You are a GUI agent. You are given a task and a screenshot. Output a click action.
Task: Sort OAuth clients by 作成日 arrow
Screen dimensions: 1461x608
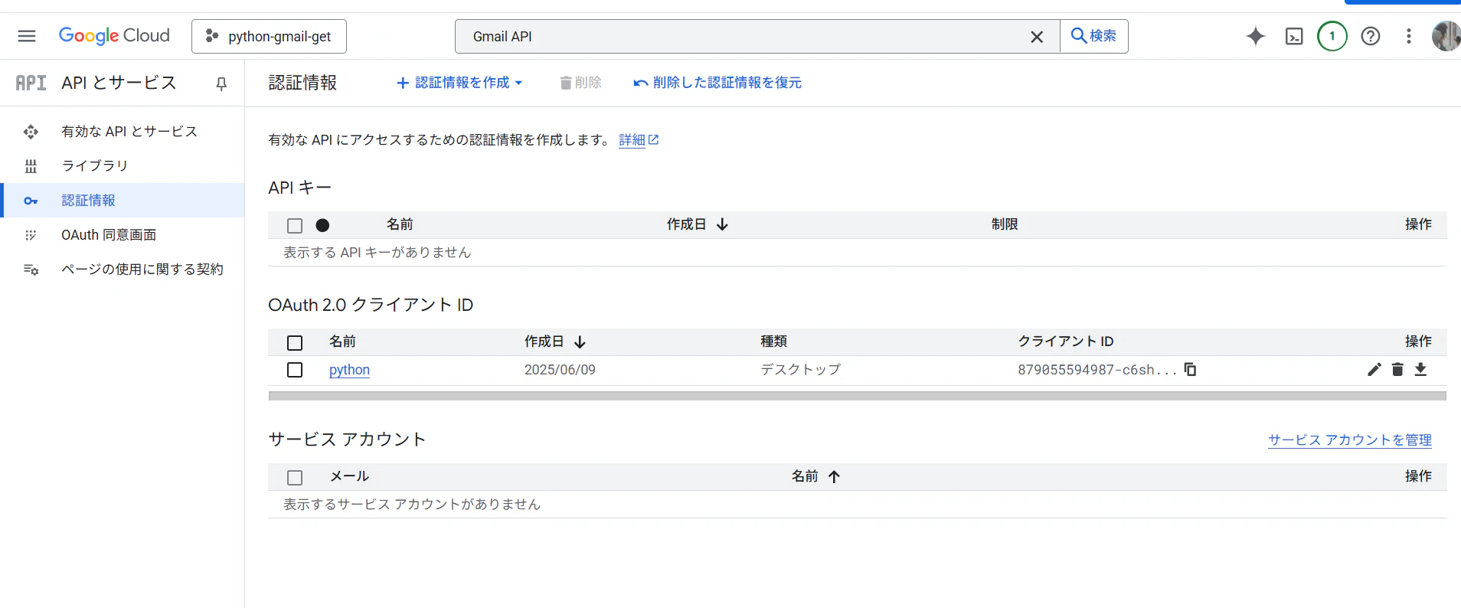click(580, 342)
